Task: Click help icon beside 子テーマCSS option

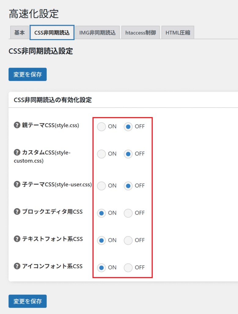Action: click(x=17, y=184)
